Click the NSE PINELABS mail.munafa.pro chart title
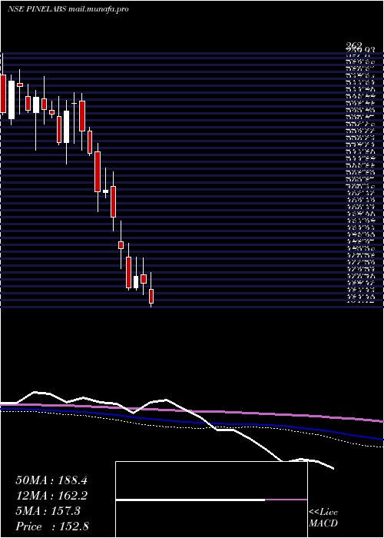 point(68,9)
